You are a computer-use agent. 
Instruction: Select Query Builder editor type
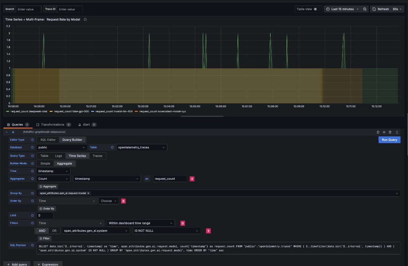pyautogui.click(x=72, y=140)
